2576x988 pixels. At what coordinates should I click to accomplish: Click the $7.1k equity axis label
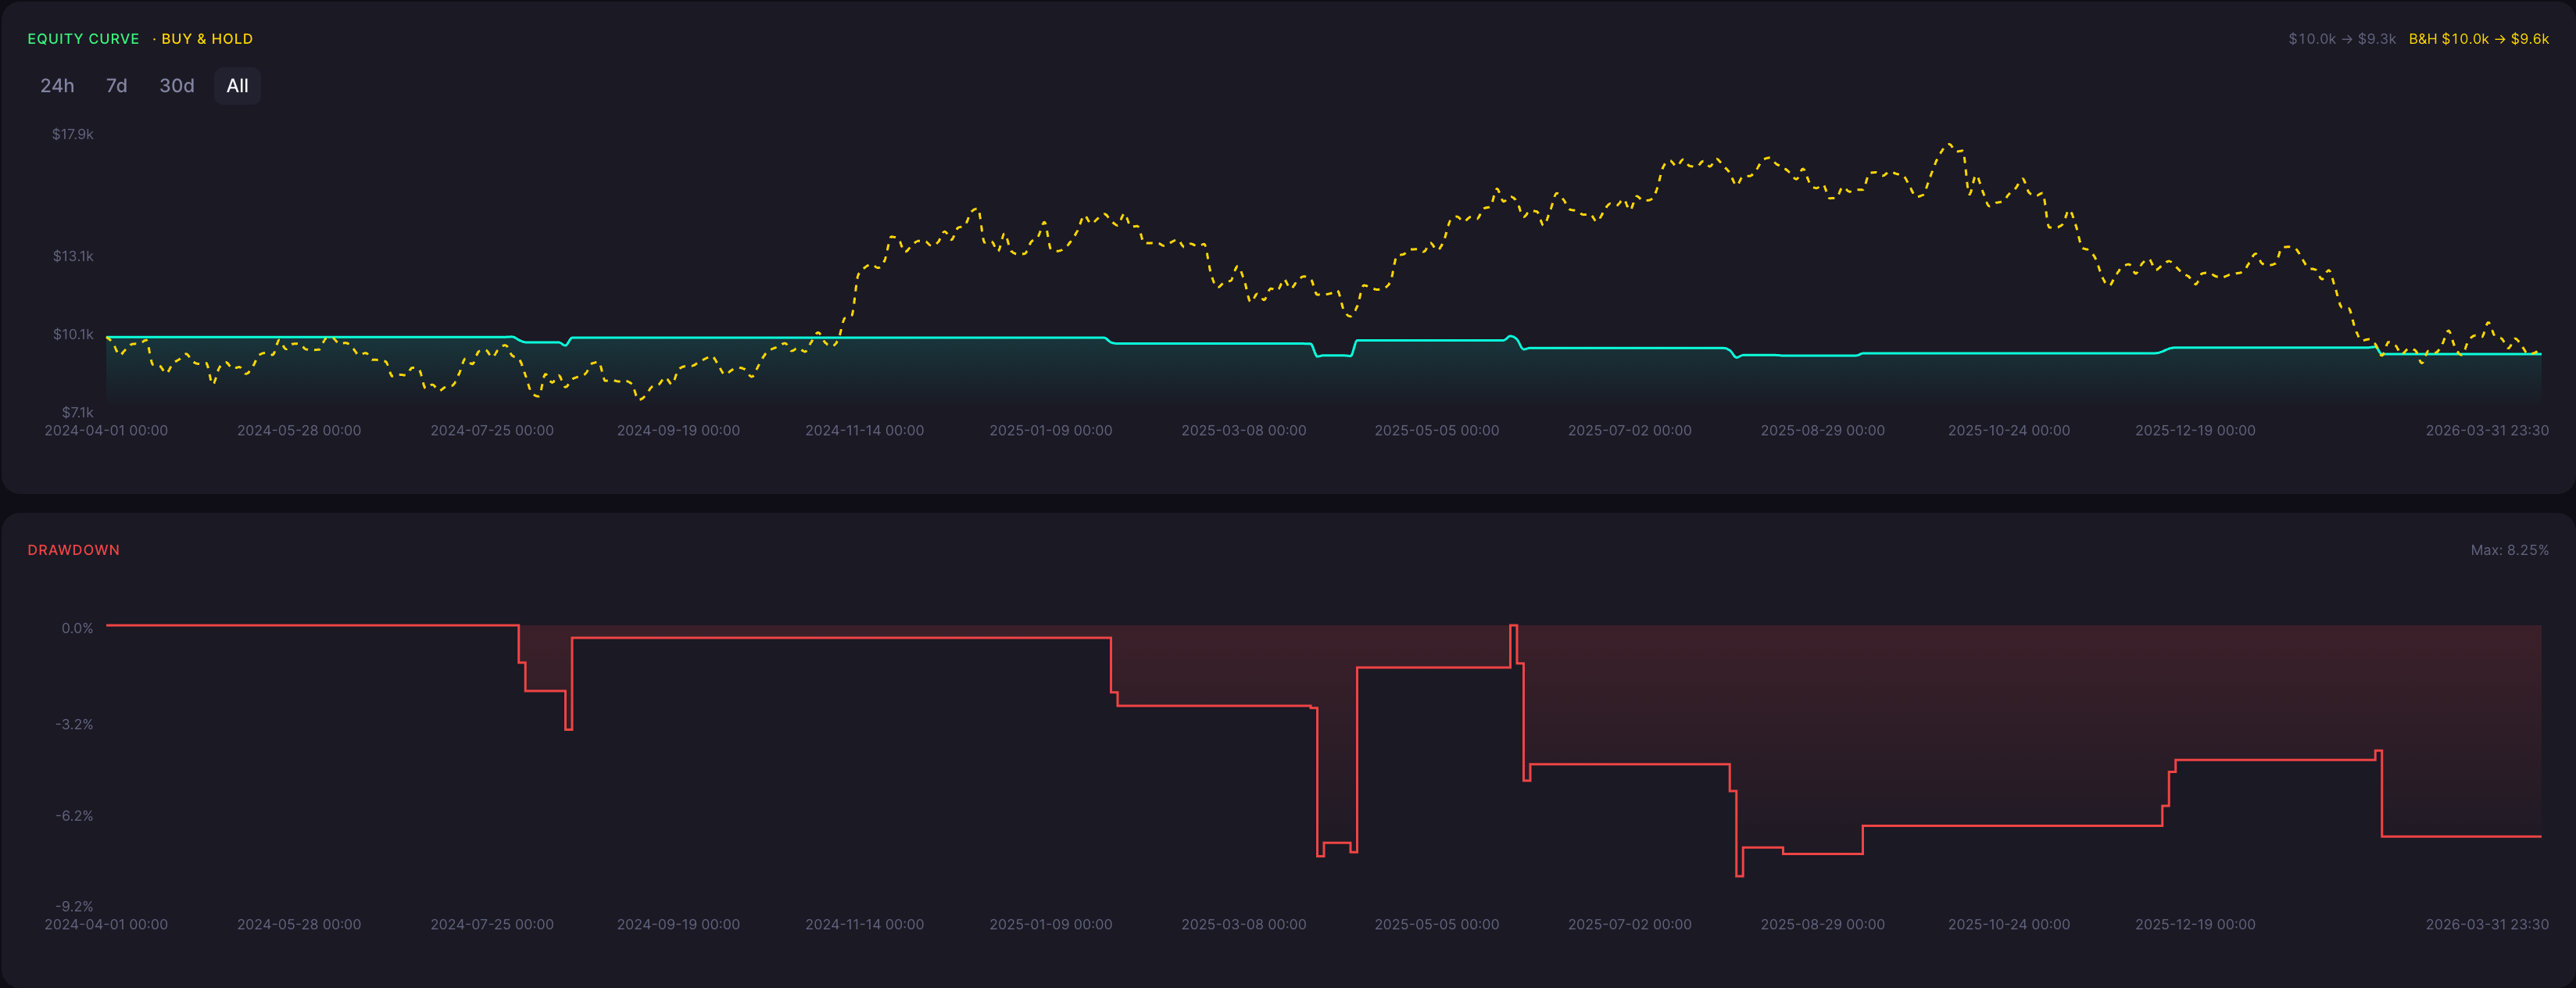[77, 412]
